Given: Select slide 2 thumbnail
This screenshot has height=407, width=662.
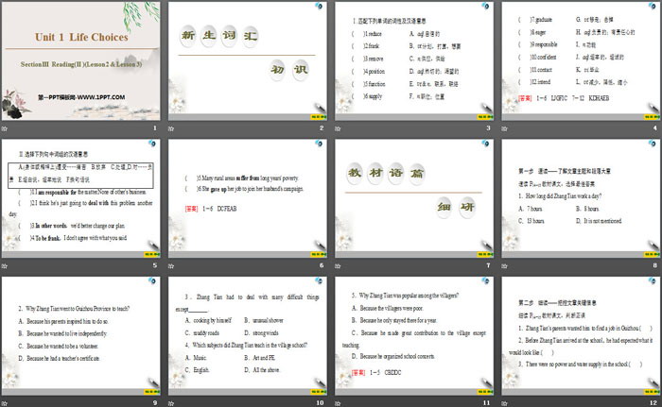Looking at the screenshot, I should click(x=248, y=61).
